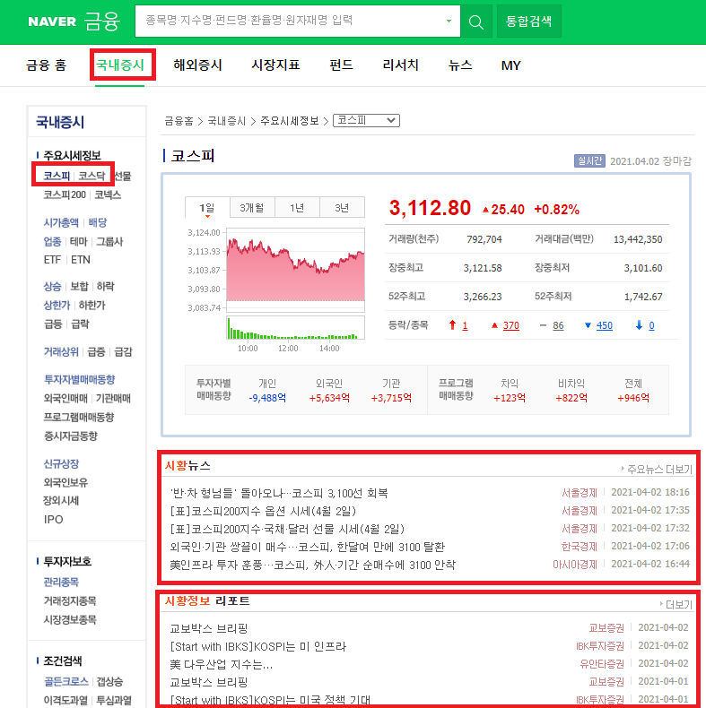Open 프로그램매매동향 sidebar link

pyautogui.click(x=79, y=418)
